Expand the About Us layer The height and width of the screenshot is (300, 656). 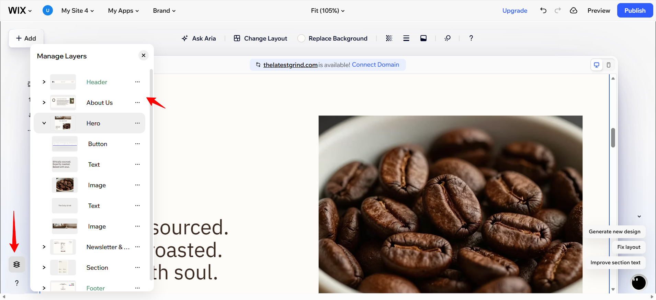[44, 102]
